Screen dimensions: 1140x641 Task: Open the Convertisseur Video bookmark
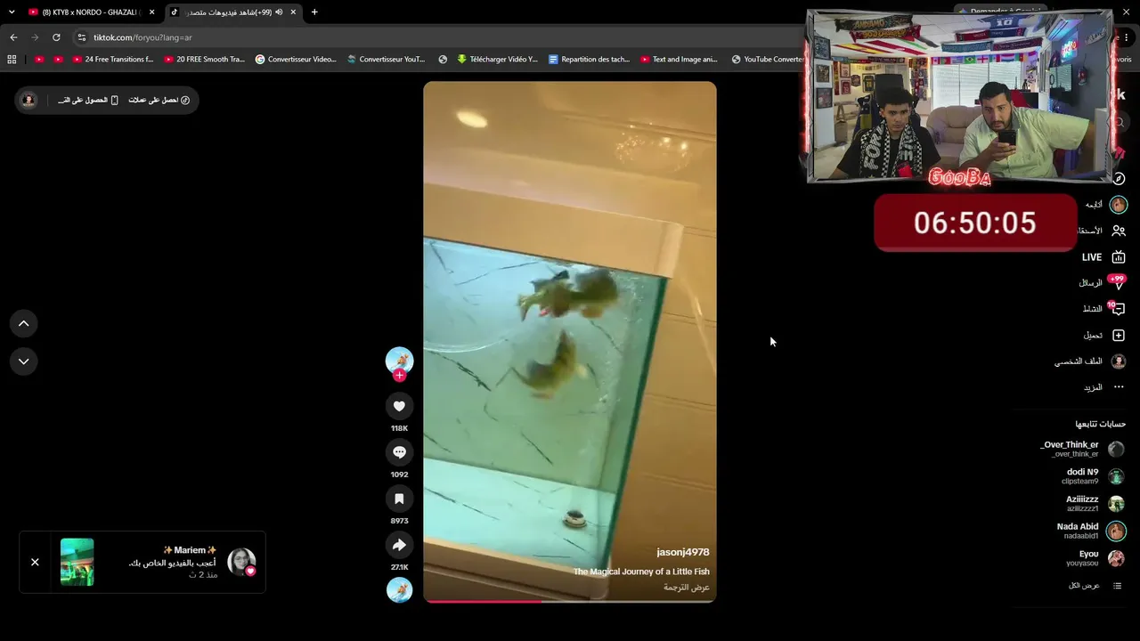coord(296,60)
